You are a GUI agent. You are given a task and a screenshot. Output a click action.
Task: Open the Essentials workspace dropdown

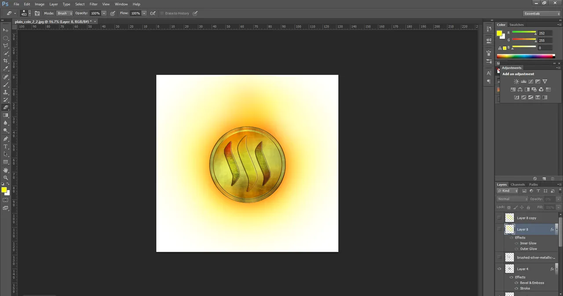[x=542, y=14]
